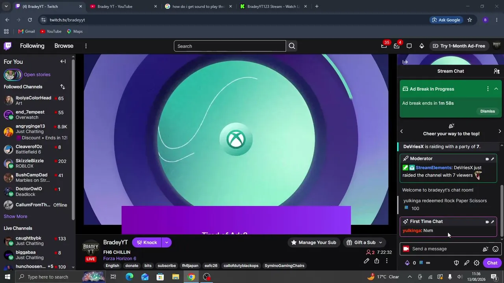Open profile avatar menu at top right
This screenshot has width=504, height=283.
(497, 46)
